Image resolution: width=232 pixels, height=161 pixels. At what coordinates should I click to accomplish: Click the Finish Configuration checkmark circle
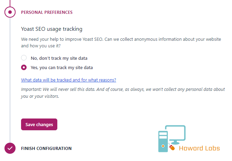(x=10, y=148)
